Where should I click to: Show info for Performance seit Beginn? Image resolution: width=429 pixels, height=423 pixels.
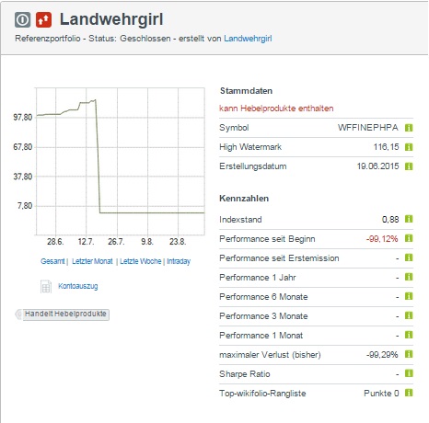[409, 238]
